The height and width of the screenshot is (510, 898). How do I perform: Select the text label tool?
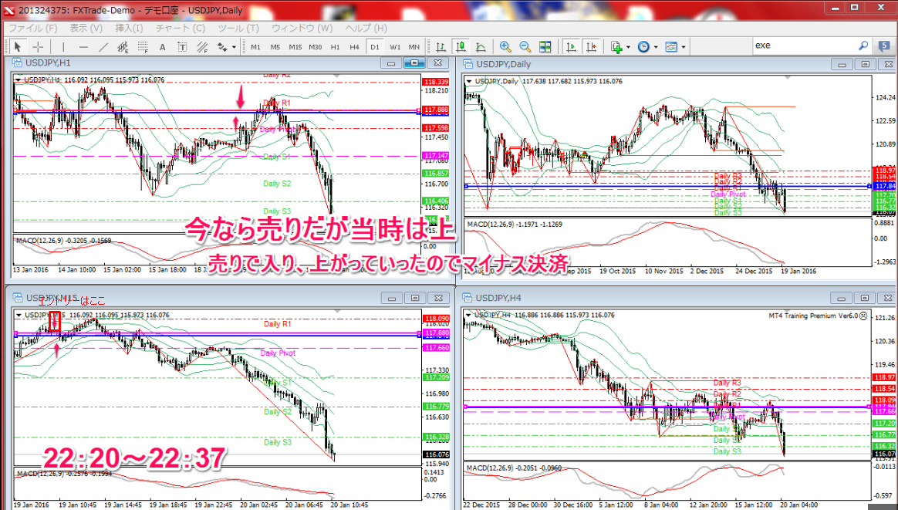(163, 46)
